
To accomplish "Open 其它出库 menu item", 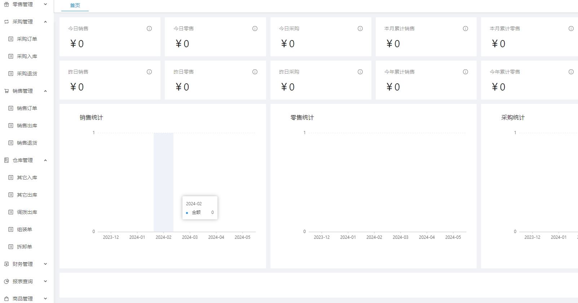I will 27,195.
